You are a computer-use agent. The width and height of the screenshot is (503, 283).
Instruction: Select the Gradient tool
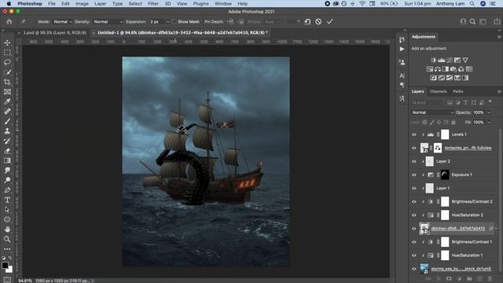pyautogui.click(x=7, y=160)
